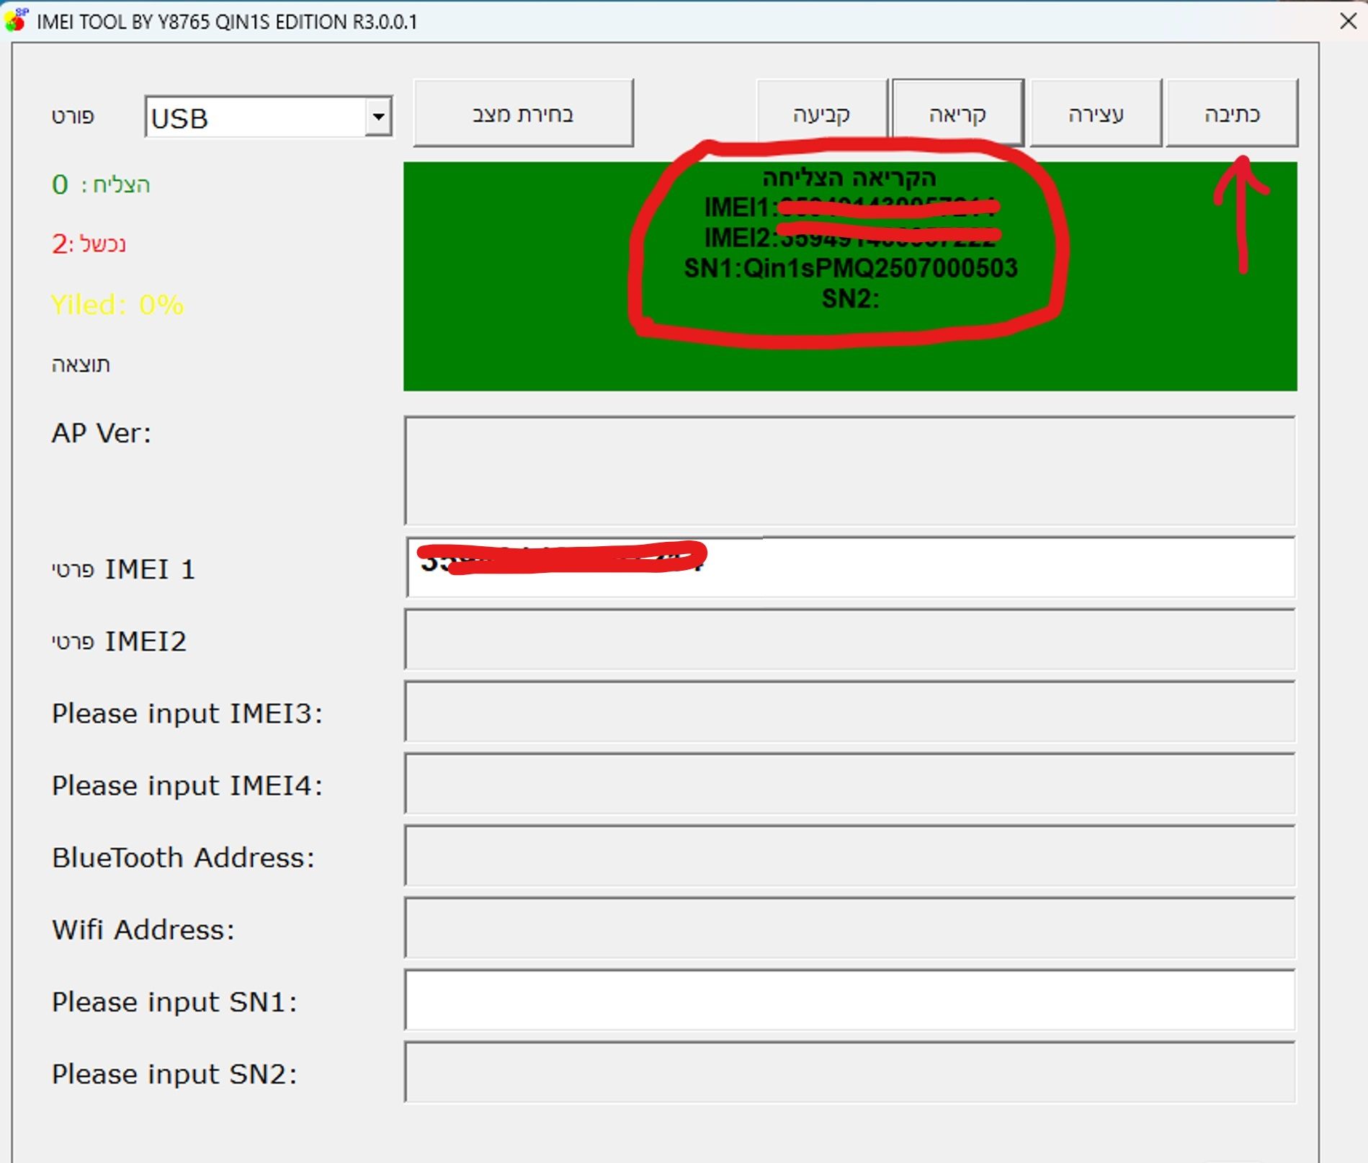Select the SN2 input field
The height and width of the screenshot is (1163, 1368).
(849, 1072)
